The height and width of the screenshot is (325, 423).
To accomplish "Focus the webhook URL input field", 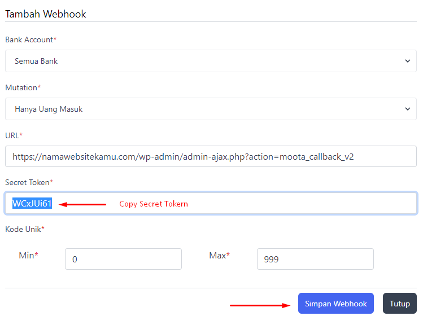I will pos(211,156).
